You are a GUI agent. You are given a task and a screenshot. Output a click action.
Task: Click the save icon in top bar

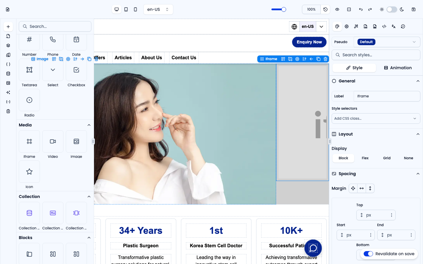[x=414, y=9]
